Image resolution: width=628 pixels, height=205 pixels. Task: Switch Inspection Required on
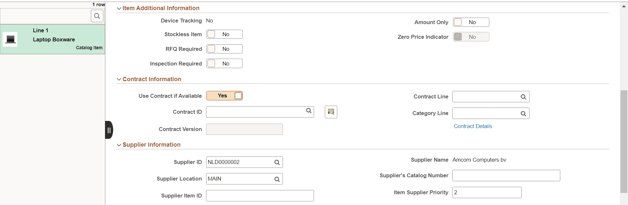point(224,63)
